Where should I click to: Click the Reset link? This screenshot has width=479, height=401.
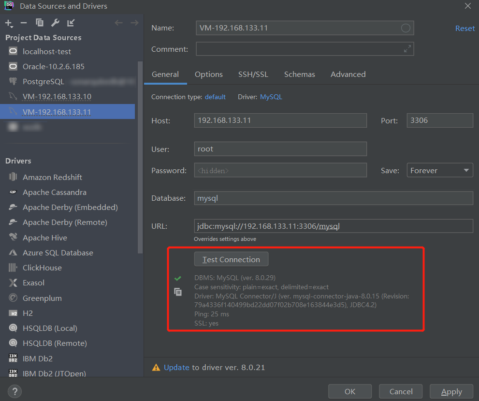click(465, 29)
